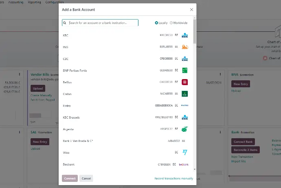Click the BNK Ecomotion card title

tap(242, 75)
